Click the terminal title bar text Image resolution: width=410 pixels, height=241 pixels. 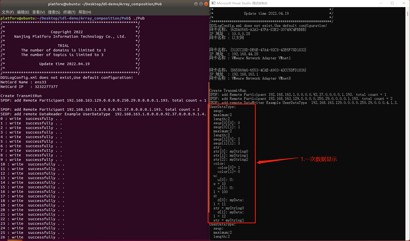[105, 4]
